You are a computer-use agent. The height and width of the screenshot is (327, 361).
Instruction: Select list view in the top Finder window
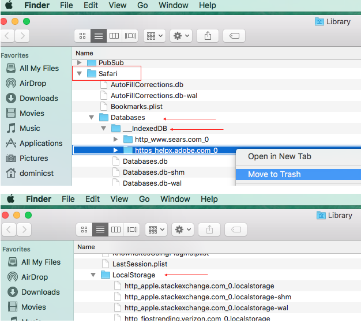[99, 36]
